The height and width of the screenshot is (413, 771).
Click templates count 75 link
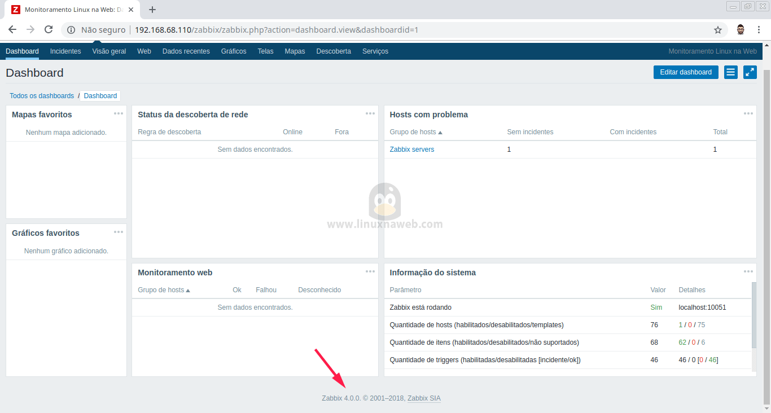click(702, 325)
